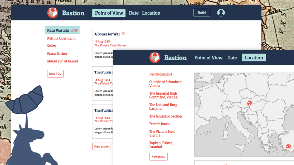The image size is (294, 165).
Task: Open Point of View tab in front window
Action: 208,58
